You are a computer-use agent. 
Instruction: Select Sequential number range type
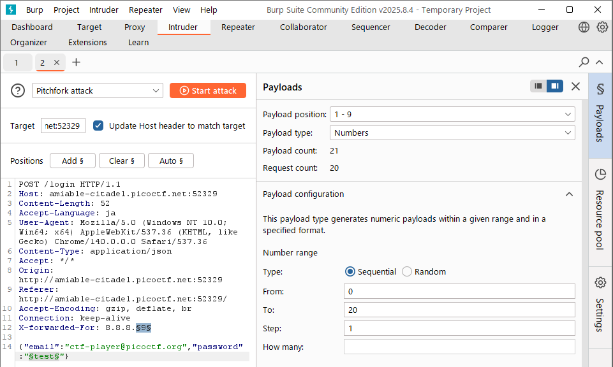click(x=350, y=271)
